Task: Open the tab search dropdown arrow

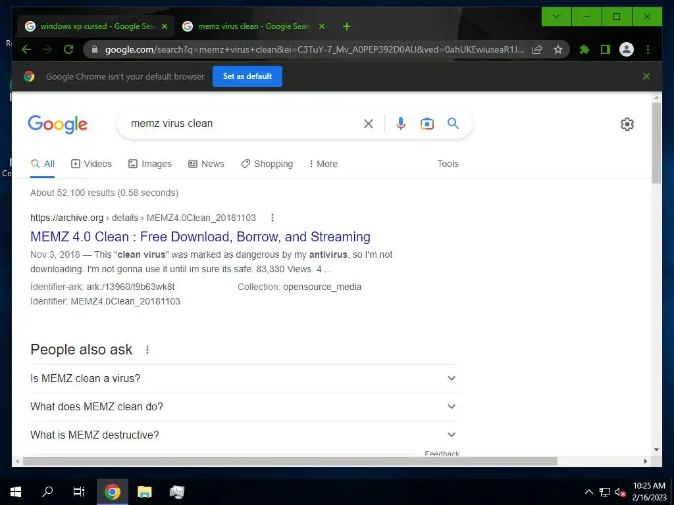Action: pos(556,16)
